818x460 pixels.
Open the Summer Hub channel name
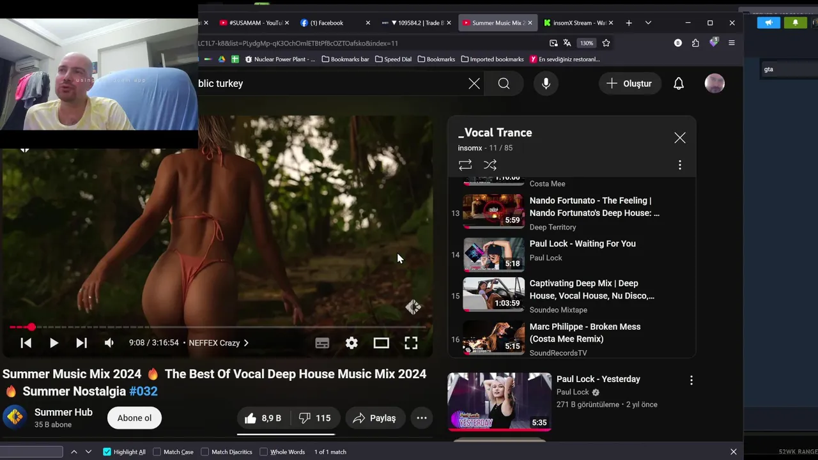pyautogui.click(x=63, y=412)
